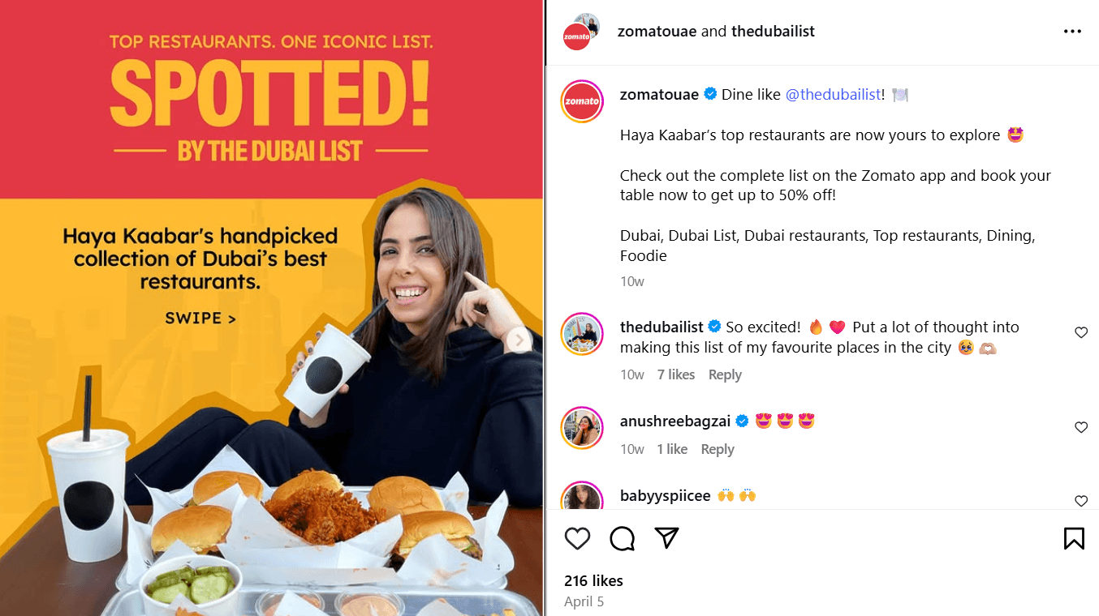Share post using paper plane icon
This screenshot has width=1099, height=616.
click(x=666, y=538)
